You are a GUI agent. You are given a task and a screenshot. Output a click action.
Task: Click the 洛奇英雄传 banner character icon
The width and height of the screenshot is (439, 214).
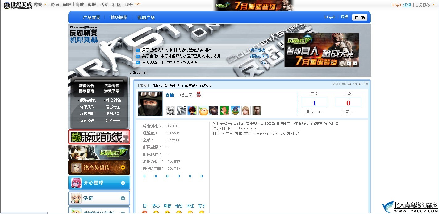[x=77, y=168]
